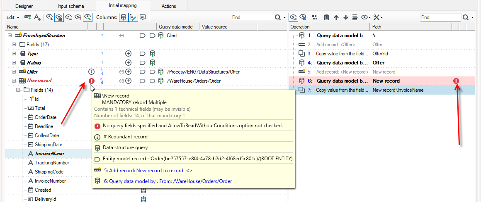Click the plus circle on the Offer row
This screenshot has width=481, height=202.
coord(128,72)
